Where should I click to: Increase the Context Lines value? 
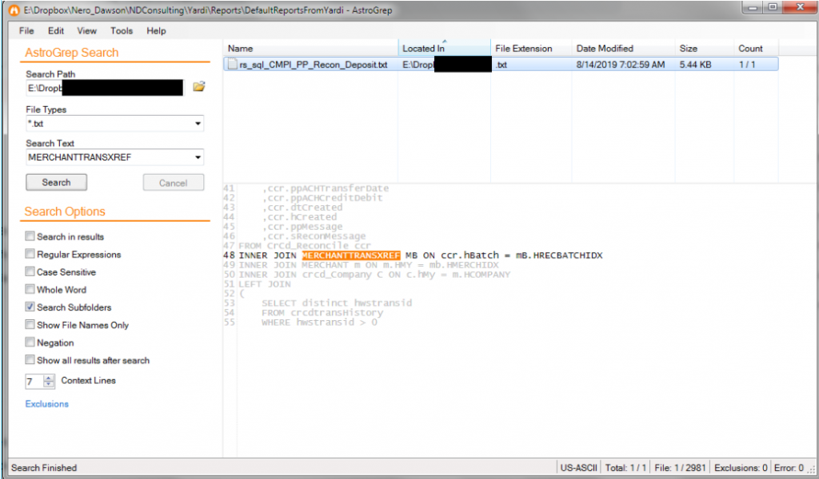click(x=49, y=378)
